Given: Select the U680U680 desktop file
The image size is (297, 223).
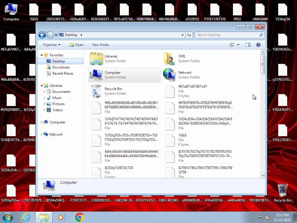Looking at the screenshot, I should tap(260, 12).
